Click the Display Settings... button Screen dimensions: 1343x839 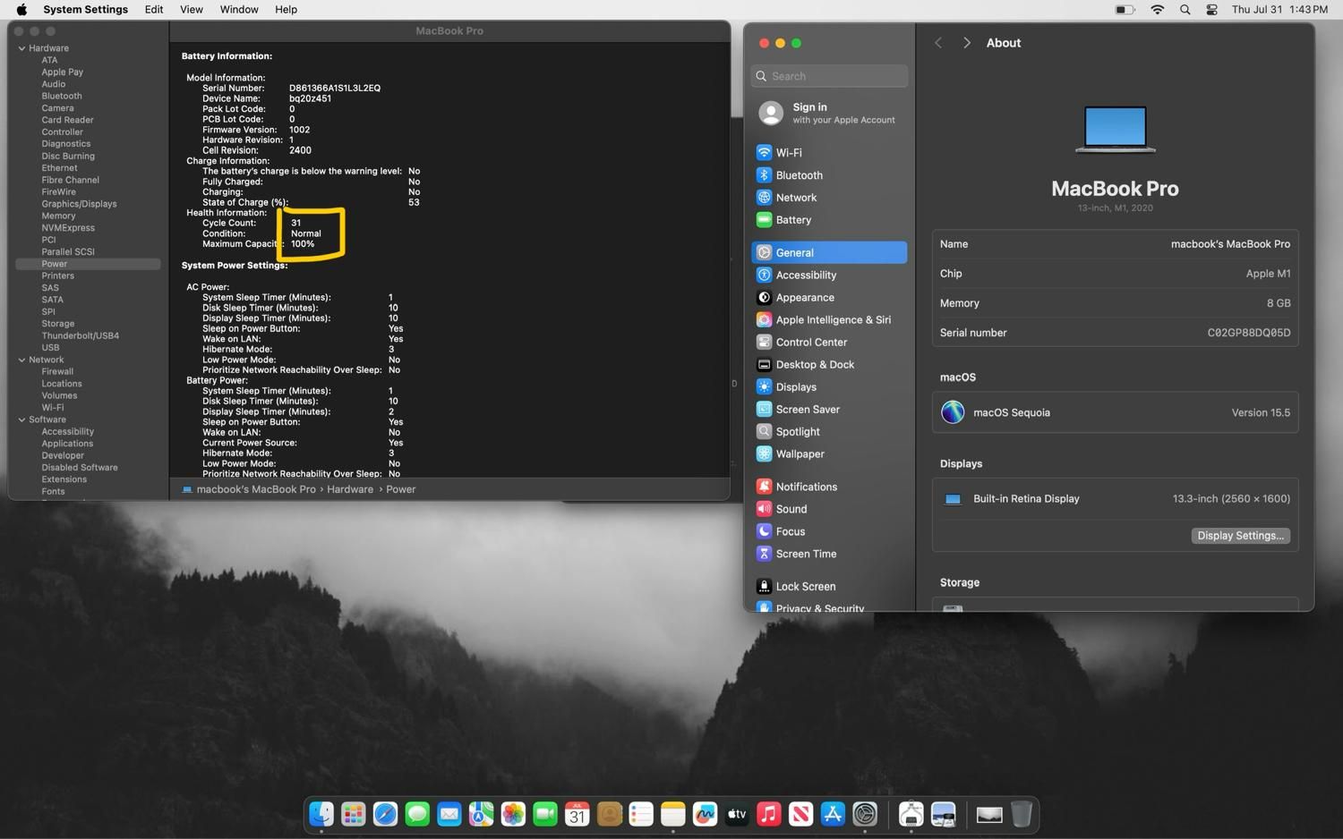coord(1240,536)
